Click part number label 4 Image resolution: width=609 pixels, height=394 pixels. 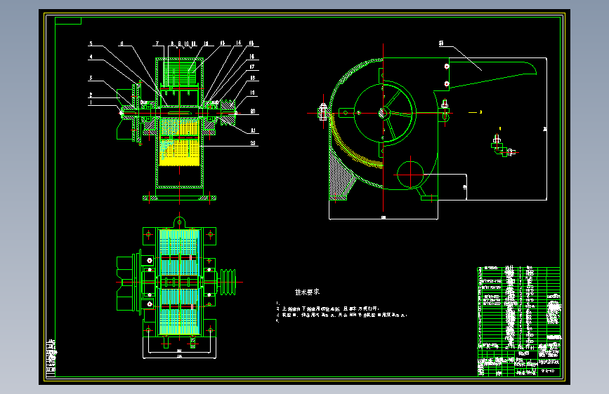coord(91,57)
